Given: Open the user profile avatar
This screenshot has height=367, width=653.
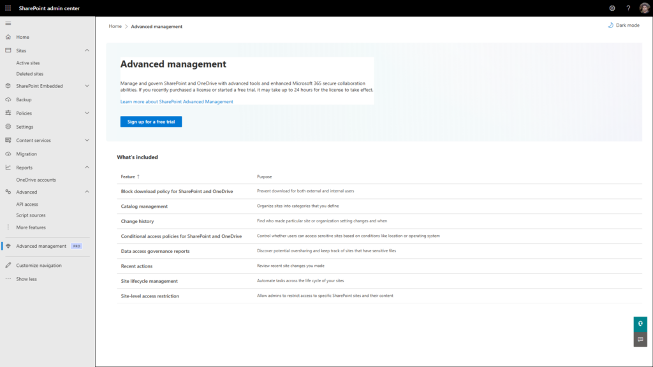Looking at the screenshot, I should click(644, 8).
